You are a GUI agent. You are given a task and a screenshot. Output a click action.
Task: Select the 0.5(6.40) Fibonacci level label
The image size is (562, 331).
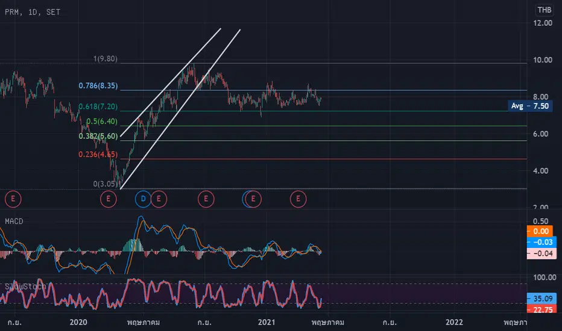point(101,122)
